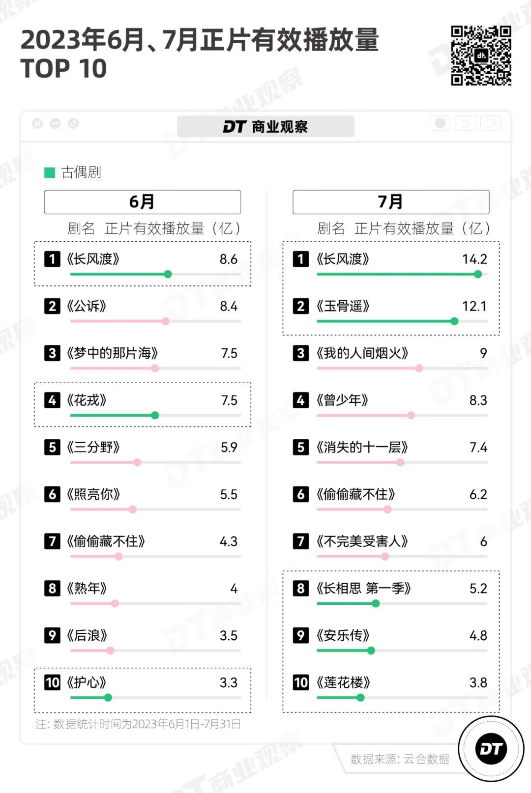Click the circle icon in window header
Viewport: 531px width, 793px height.
440,123
